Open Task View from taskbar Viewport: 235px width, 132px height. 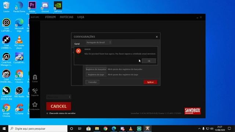(80, 129)
